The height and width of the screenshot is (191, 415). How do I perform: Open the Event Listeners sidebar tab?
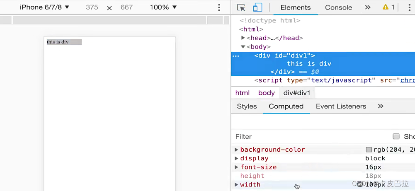point(341,106)
